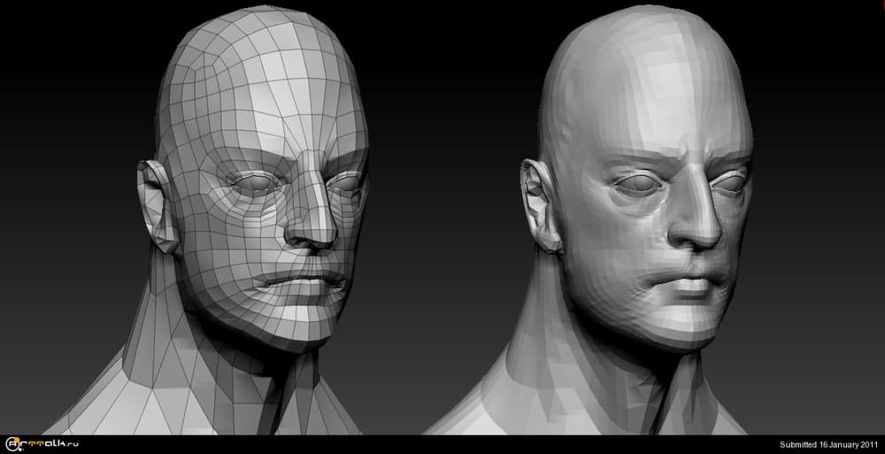Click the smooth model's left eye
This screenshot has height=454, width=885.
(634, 181)
